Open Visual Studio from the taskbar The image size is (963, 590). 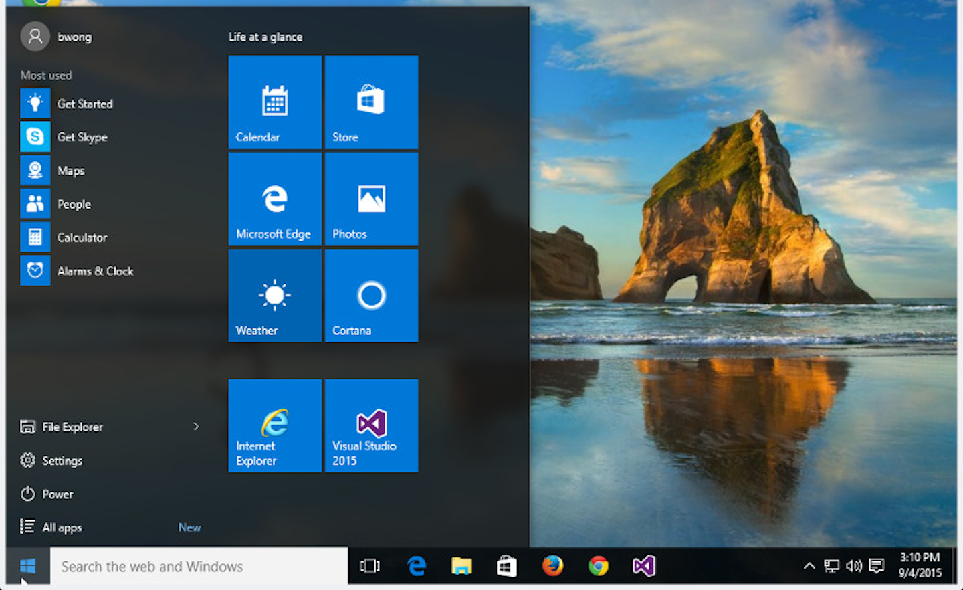(x=643, y=566)
